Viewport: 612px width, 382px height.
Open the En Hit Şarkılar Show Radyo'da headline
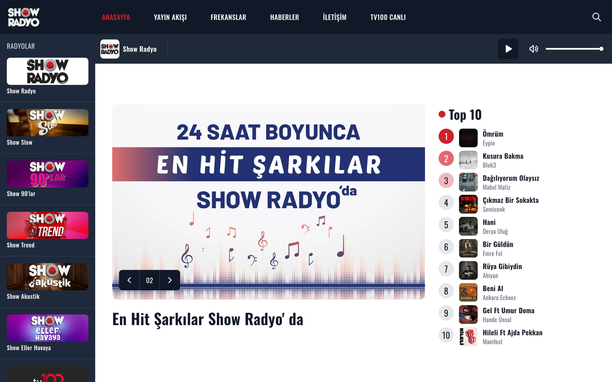pos(208,319)
